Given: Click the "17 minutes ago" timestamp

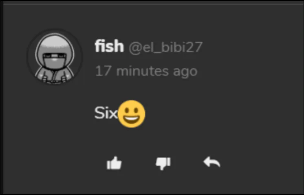Looking at the screenshot, I should click(x=146, y=71).
